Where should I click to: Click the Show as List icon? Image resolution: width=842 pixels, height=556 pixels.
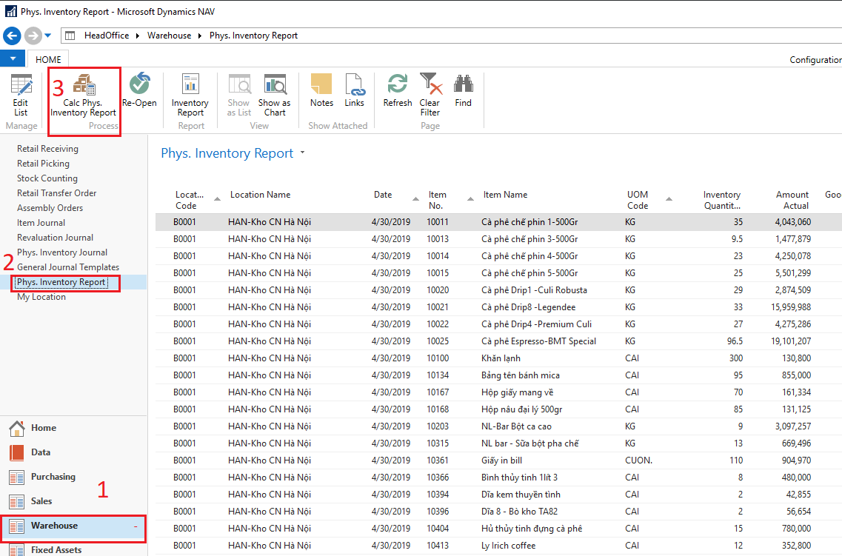point(239,84)
